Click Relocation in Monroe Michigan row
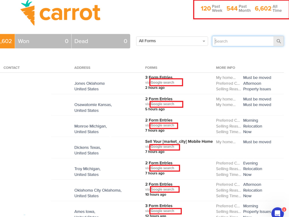Screen dimensions: 289x217 click(253, 126)
